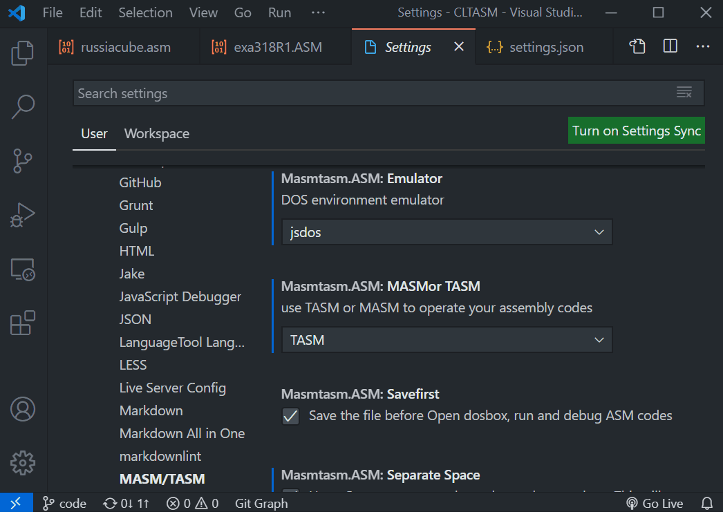The image size is (723, 512).
Task: Open the View menu
Action: point(203,12)
